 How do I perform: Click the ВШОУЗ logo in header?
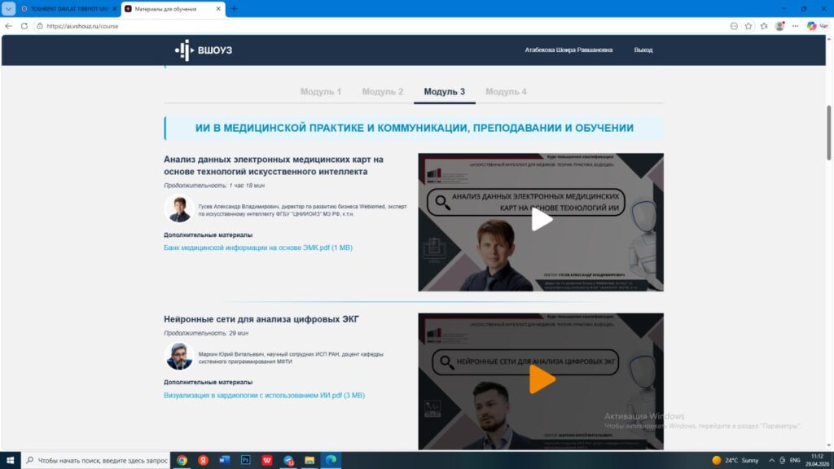click(x=204, y=50)
